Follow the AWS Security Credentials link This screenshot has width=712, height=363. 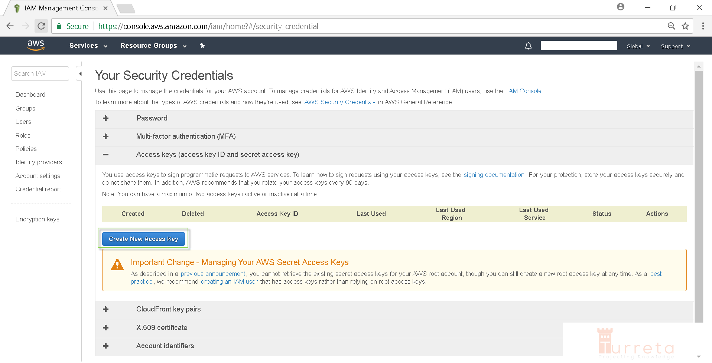point(340,102)
